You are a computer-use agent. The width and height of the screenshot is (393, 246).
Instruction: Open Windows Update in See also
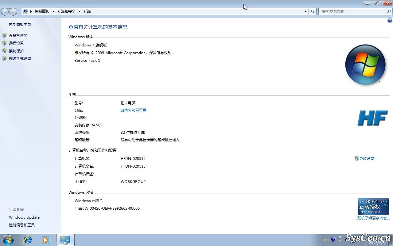click(24, 217)
